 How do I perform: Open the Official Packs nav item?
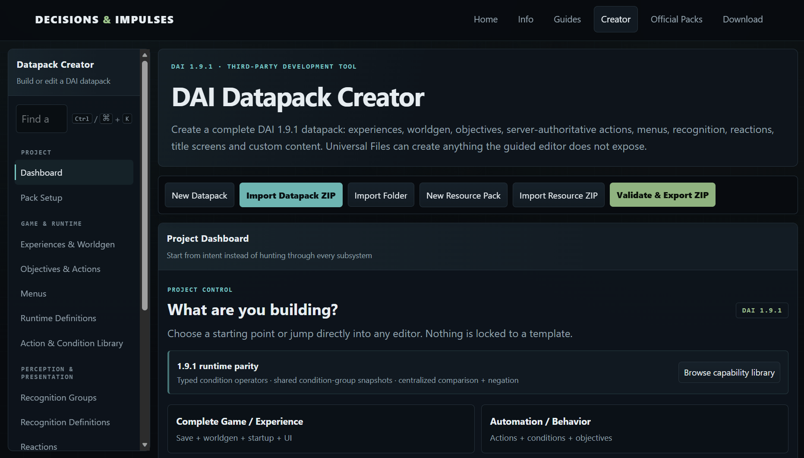coord(676,19)
